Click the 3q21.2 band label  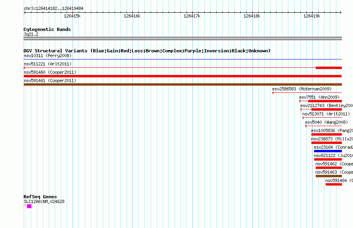pos(31,34)
